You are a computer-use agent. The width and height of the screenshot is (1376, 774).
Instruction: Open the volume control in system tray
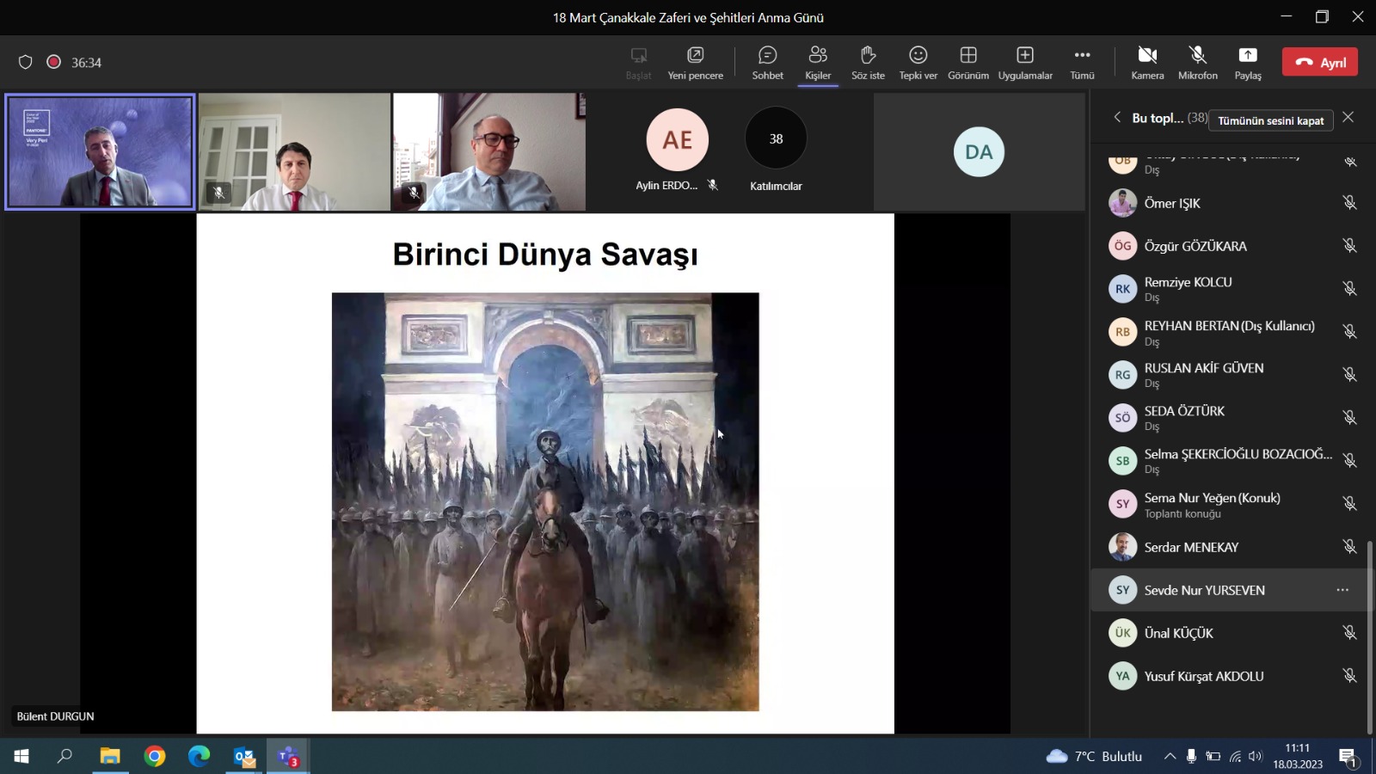pos(1256,757)
